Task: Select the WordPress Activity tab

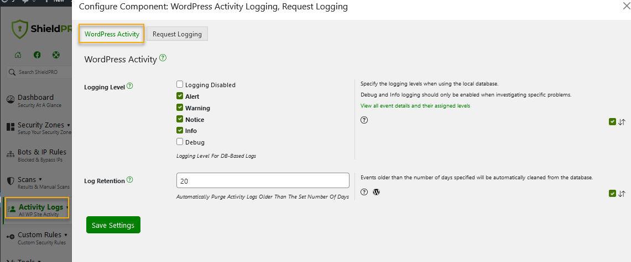Action: click(112, 34)
